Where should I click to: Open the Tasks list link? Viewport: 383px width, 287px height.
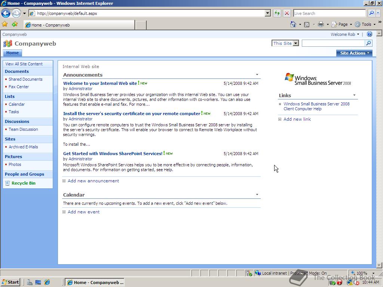click(x=14, y=112)
